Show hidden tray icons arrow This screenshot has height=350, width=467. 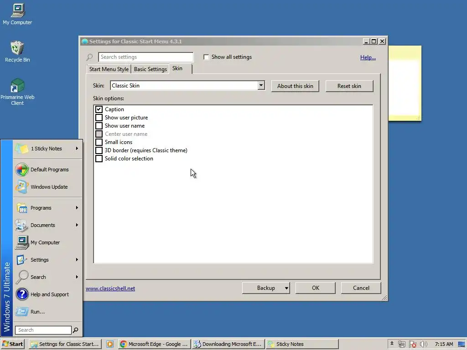pos(392,344)
